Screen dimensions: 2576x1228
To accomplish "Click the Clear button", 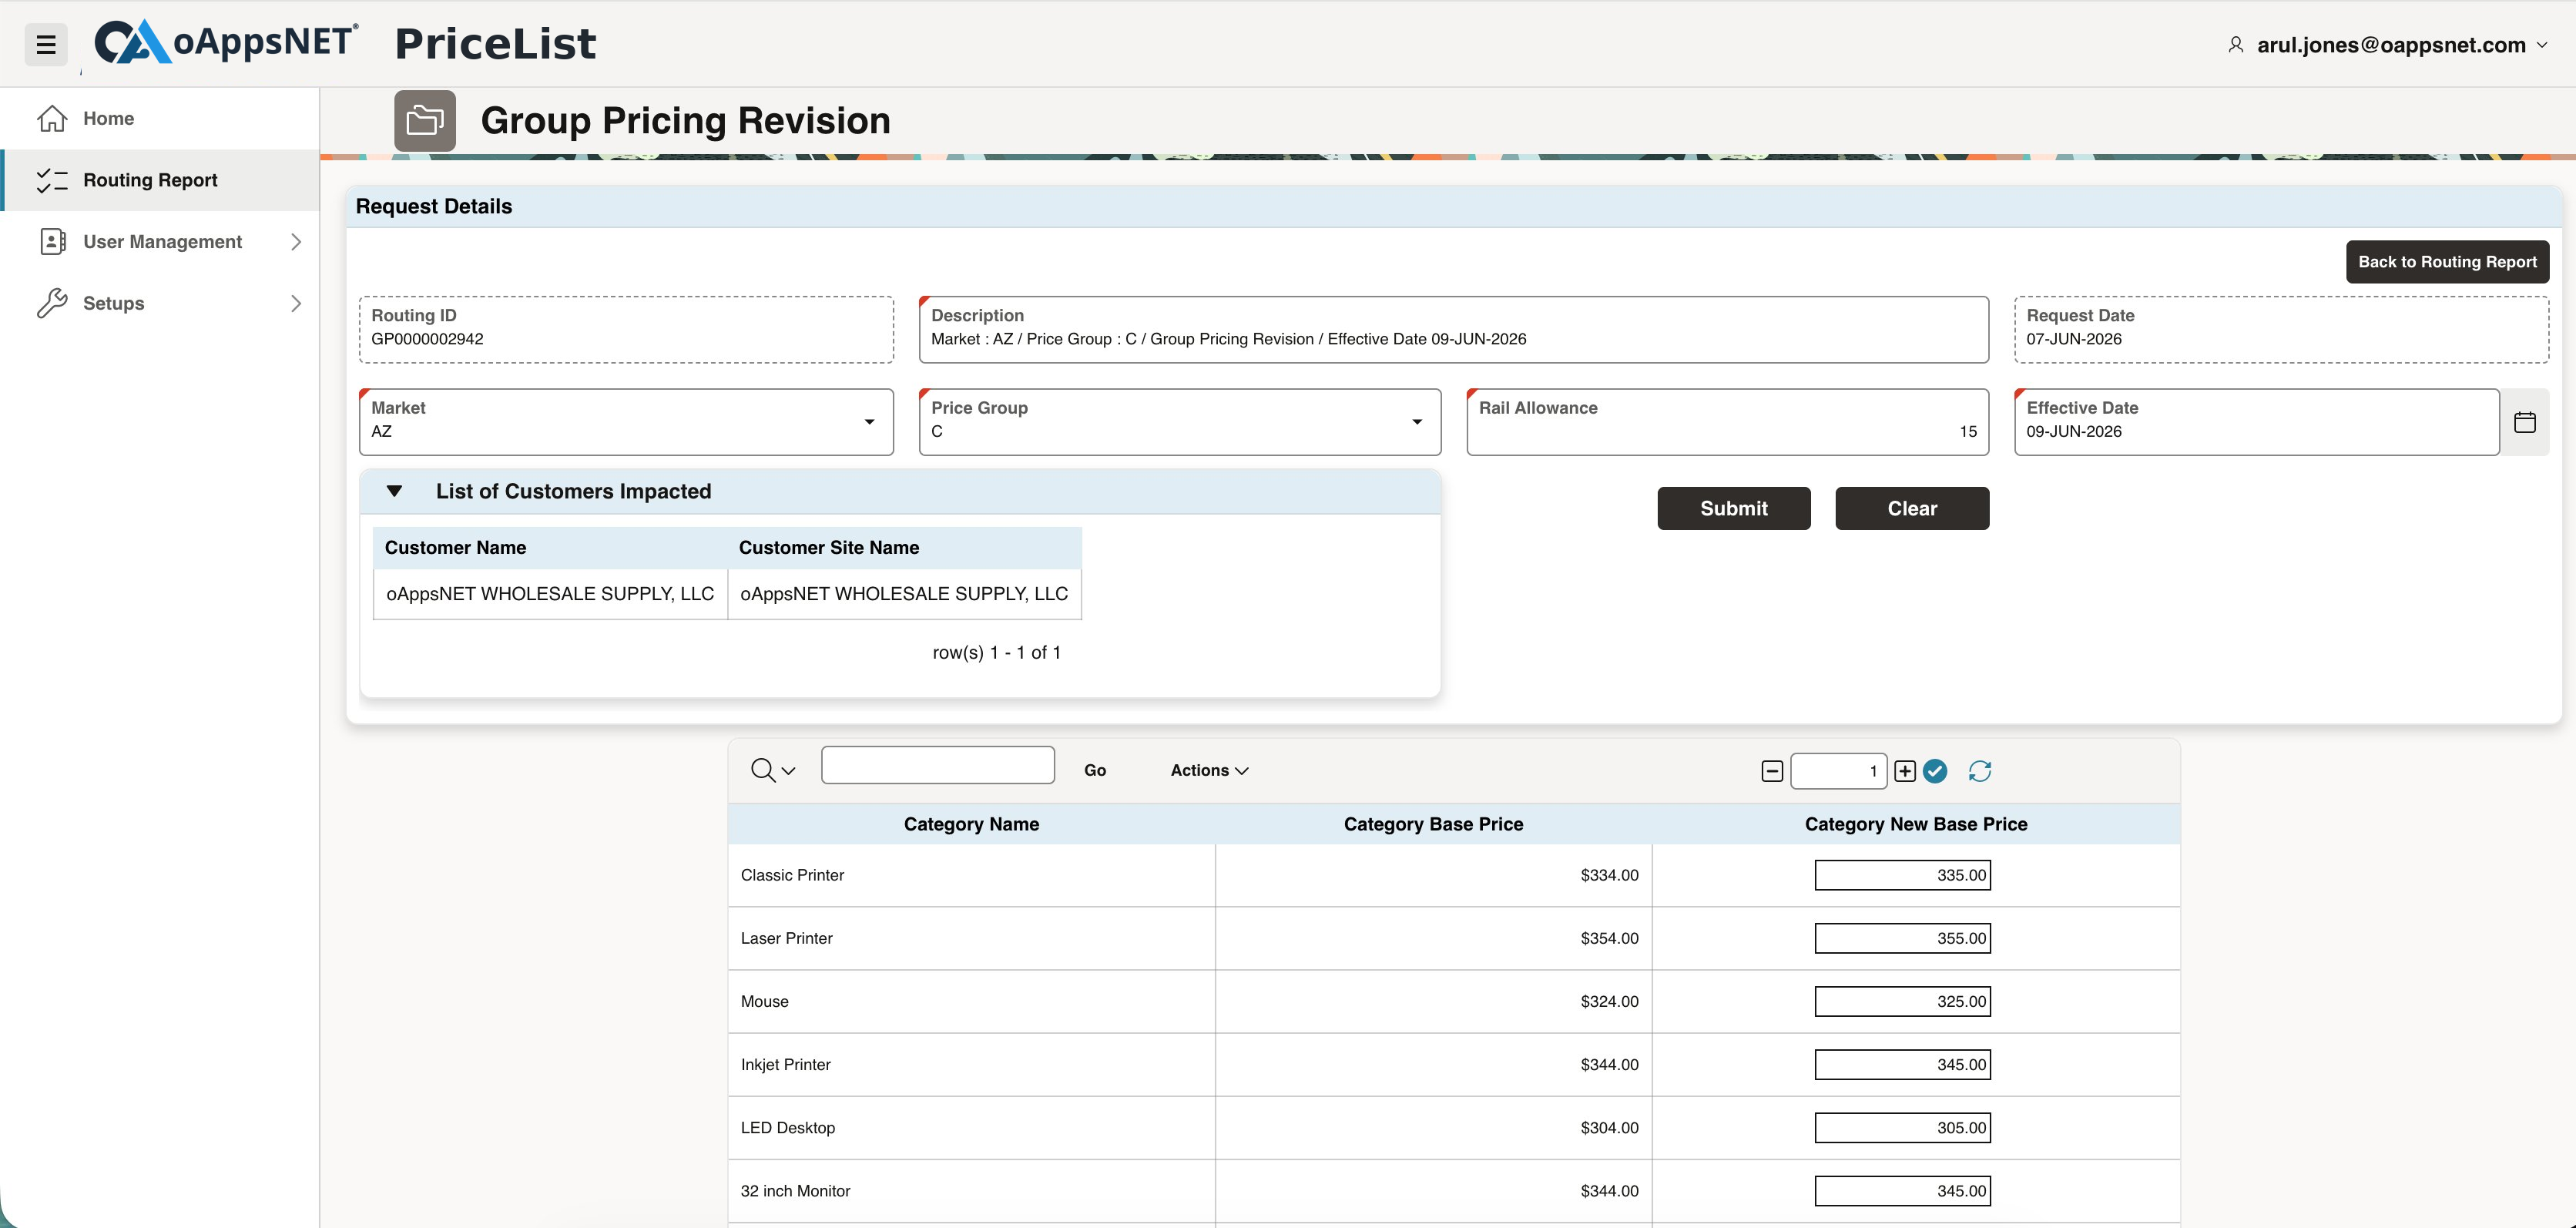I will coord(1912,508).
